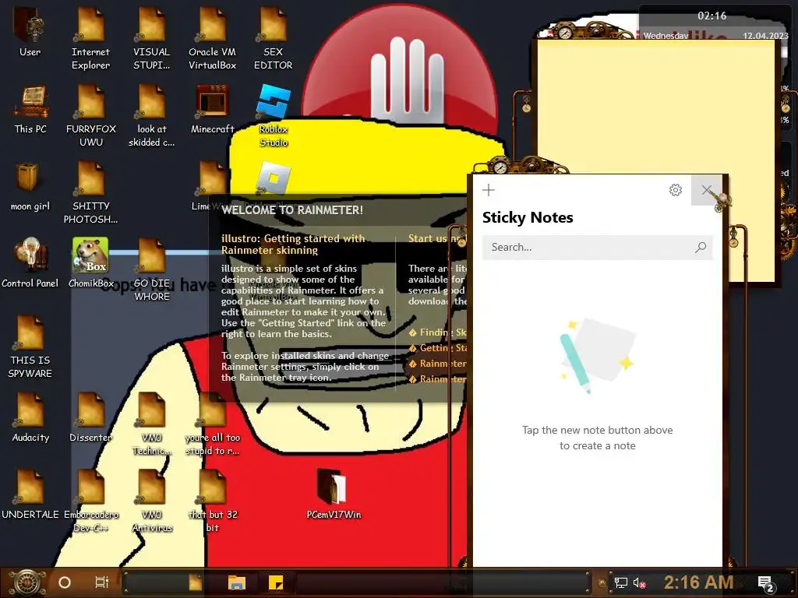Open Cortana circle on taskbar
This screenshot has height=598, width=798.
point(65,582)
